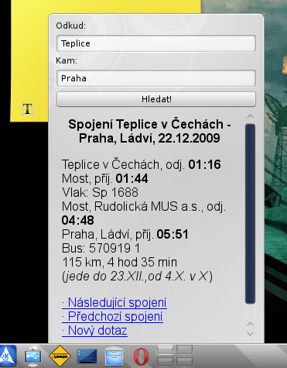This screenshot has width=287, height=368.
Task: Focus the Odkud field containing Teplice
Action: click(x=156, y=43)
